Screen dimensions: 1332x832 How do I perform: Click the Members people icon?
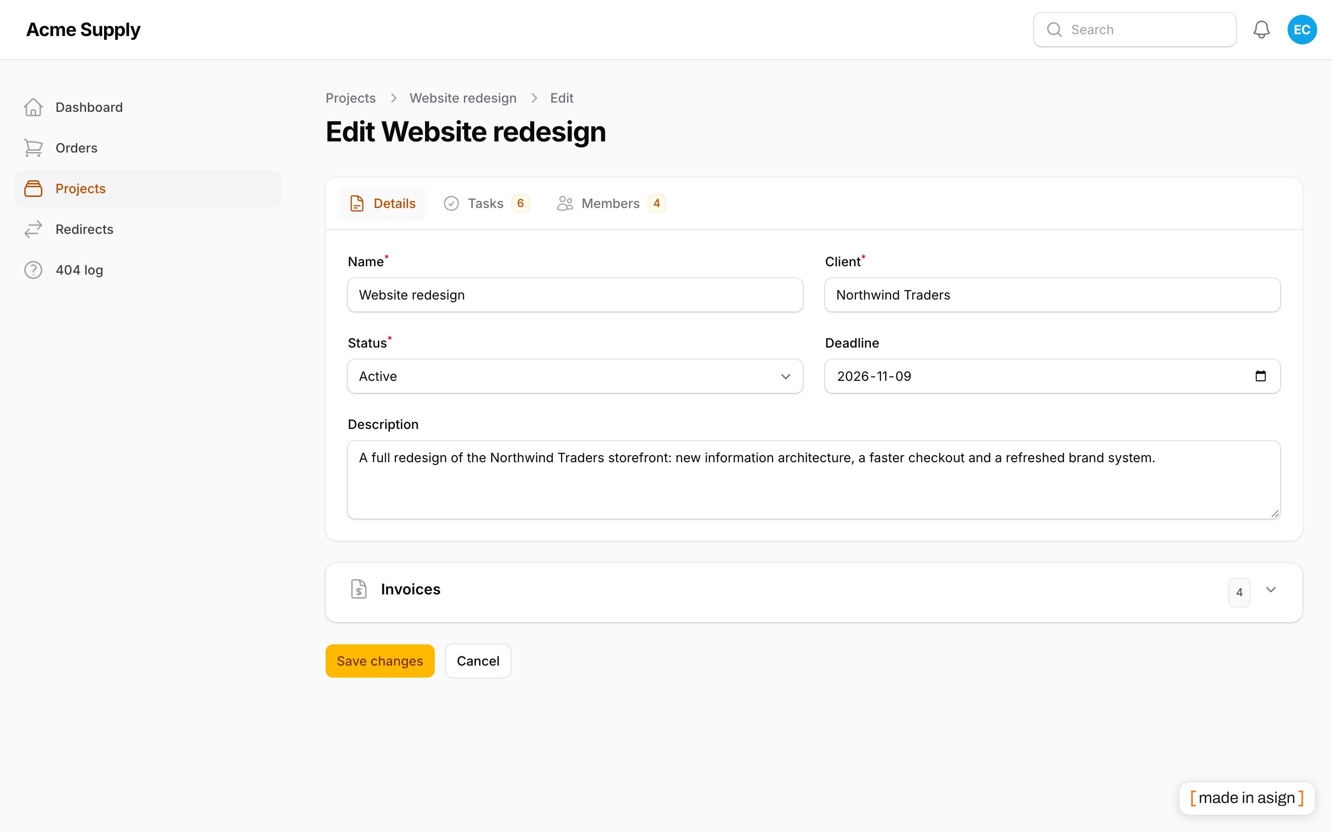565,203
